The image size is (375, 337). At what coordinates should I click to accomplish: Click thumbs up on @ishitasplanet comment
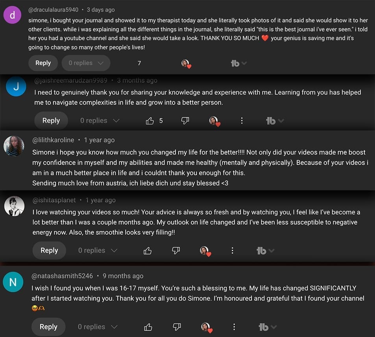click(x=148, y=250)
